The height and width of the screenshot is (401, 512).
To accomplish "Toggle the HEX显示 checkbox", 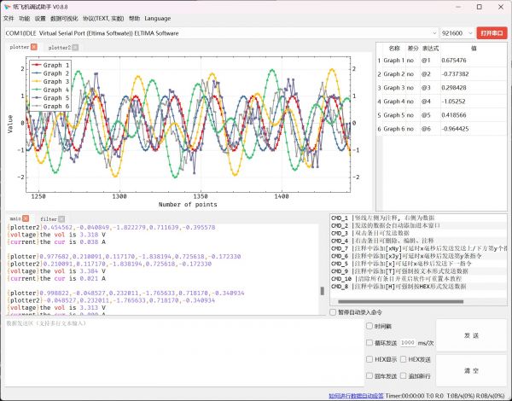I will [369, 359].
